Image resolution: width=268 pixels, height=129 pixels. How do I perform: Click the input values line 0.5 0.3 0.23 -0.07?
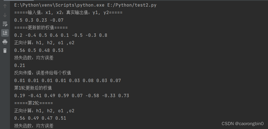click(x=39, y=20)
